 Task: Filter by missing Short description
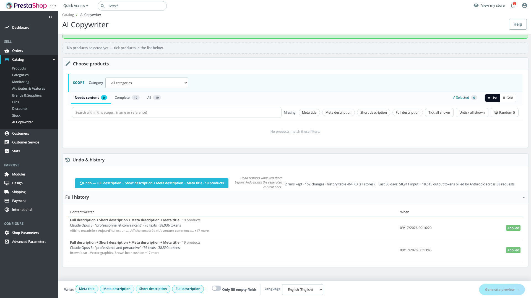pyautogui.click(x=374, y=113)
